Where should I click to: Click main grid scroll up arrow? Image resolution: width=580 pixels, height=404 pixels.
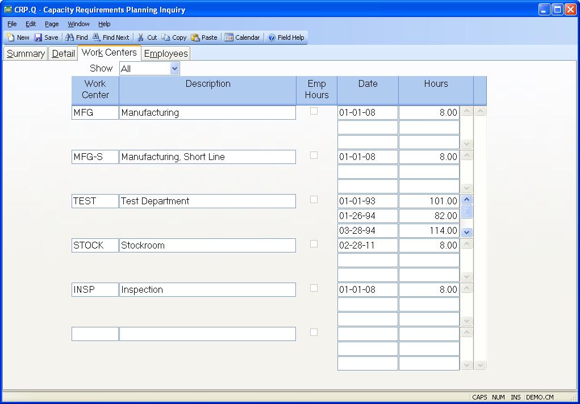[x=480, y=111]
